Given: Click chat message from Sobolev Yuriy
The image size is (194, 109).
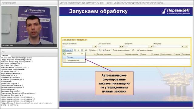Looking at the screenshot, I should click(x=15, y=68).
